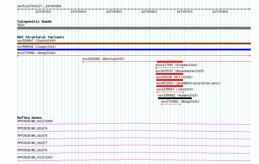Click the gray 5q32 cytogenetic band bar
Viewport: 259px width, 164px height.
coord(134,28)
